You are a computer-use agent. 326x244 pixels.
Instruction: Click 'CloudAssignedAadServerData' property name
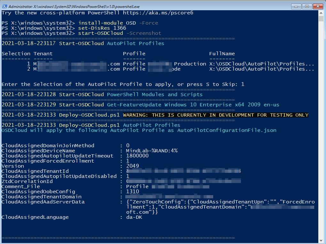coord(43,202)
